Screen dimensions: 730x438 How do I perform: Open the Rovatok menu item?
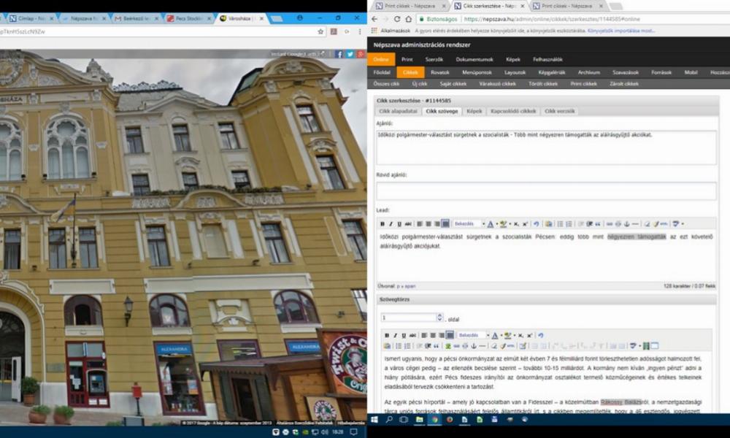439,72
